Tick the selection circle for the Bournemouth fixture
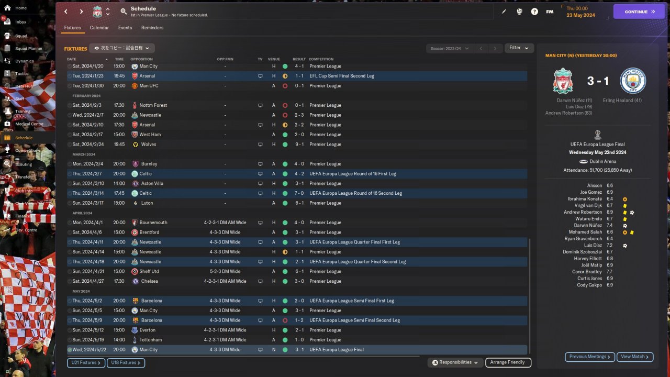Viewport: 670px width, 377px height. [70, 223]
